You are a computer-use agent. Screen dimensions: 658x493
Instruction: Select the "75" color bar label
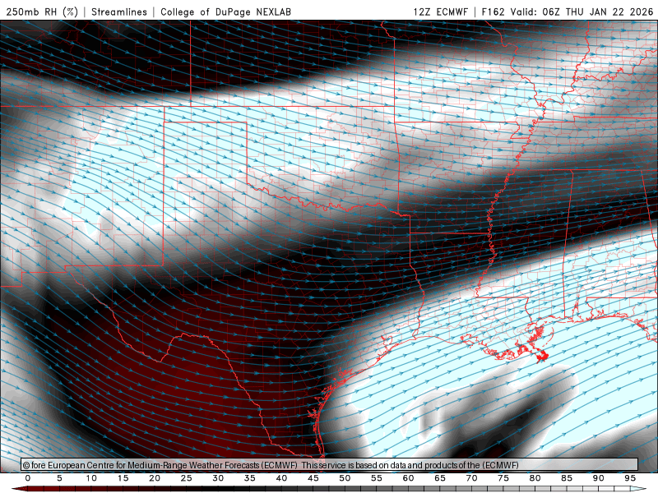click(x=503, y=478)
